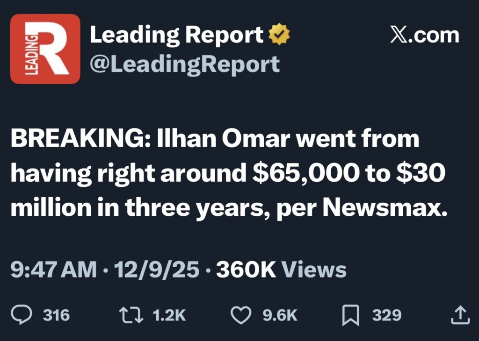
Task: Open the Leading Report display name
Action: (x=176, y=36)
